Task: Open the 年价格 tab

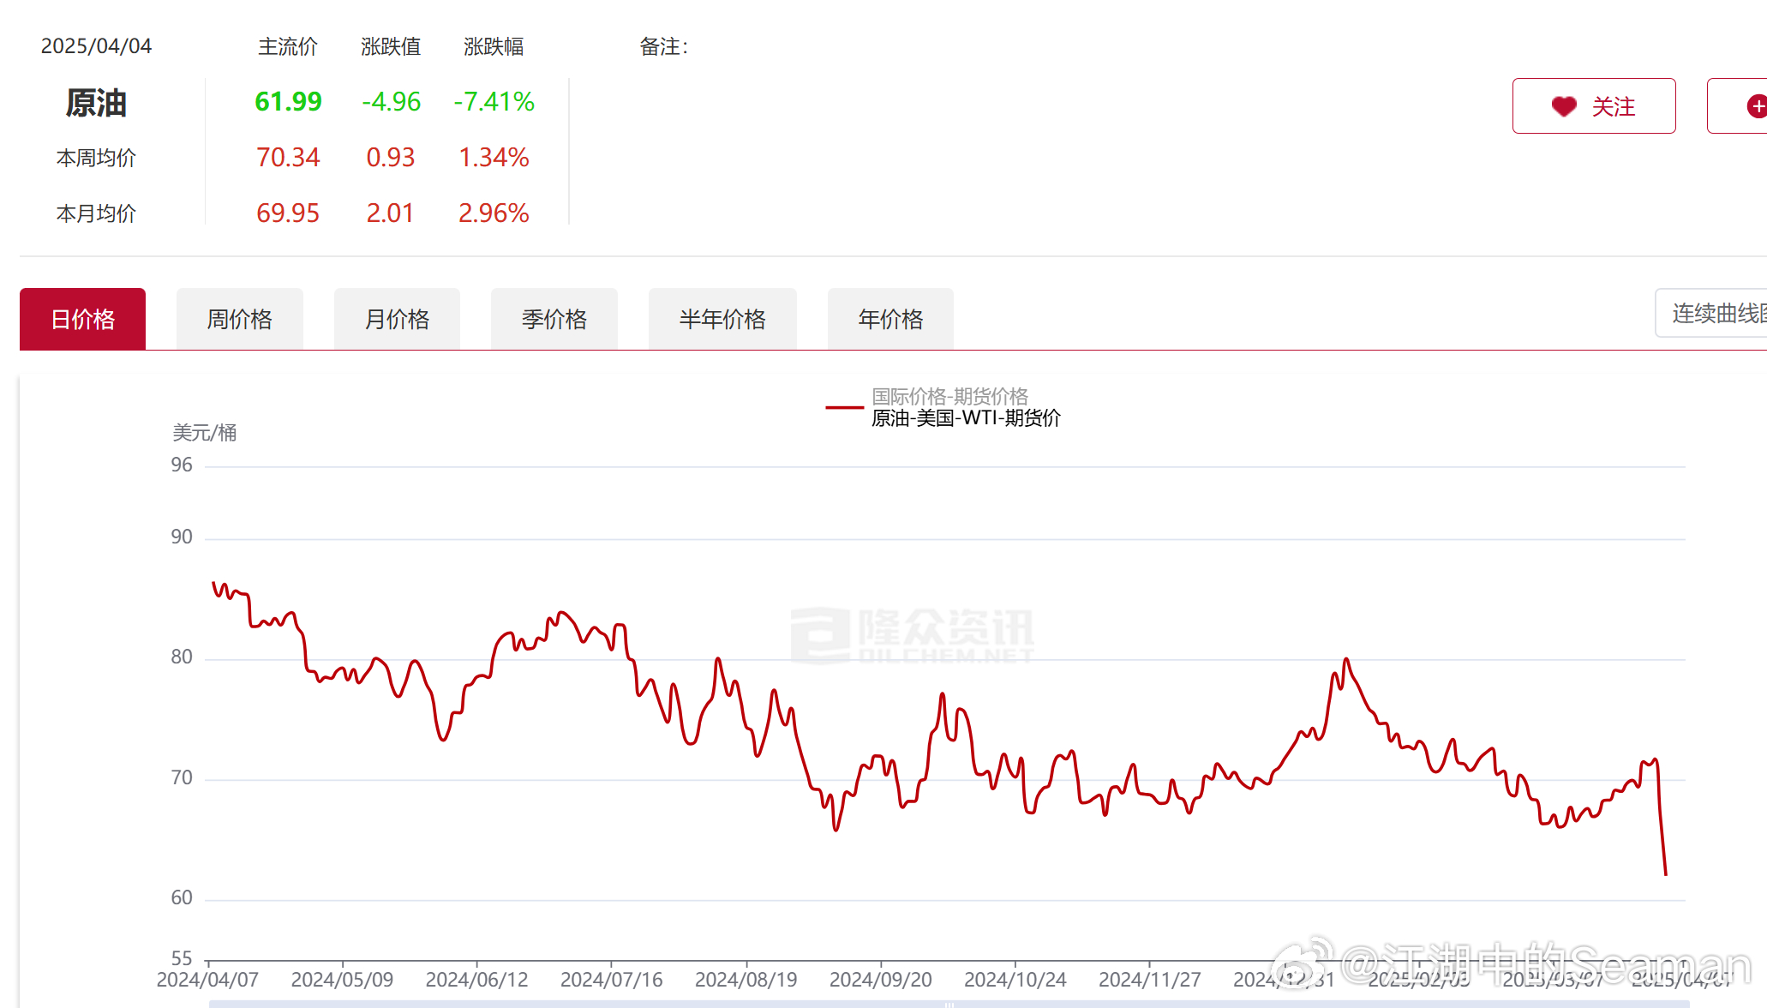Action: coord(889,319)
